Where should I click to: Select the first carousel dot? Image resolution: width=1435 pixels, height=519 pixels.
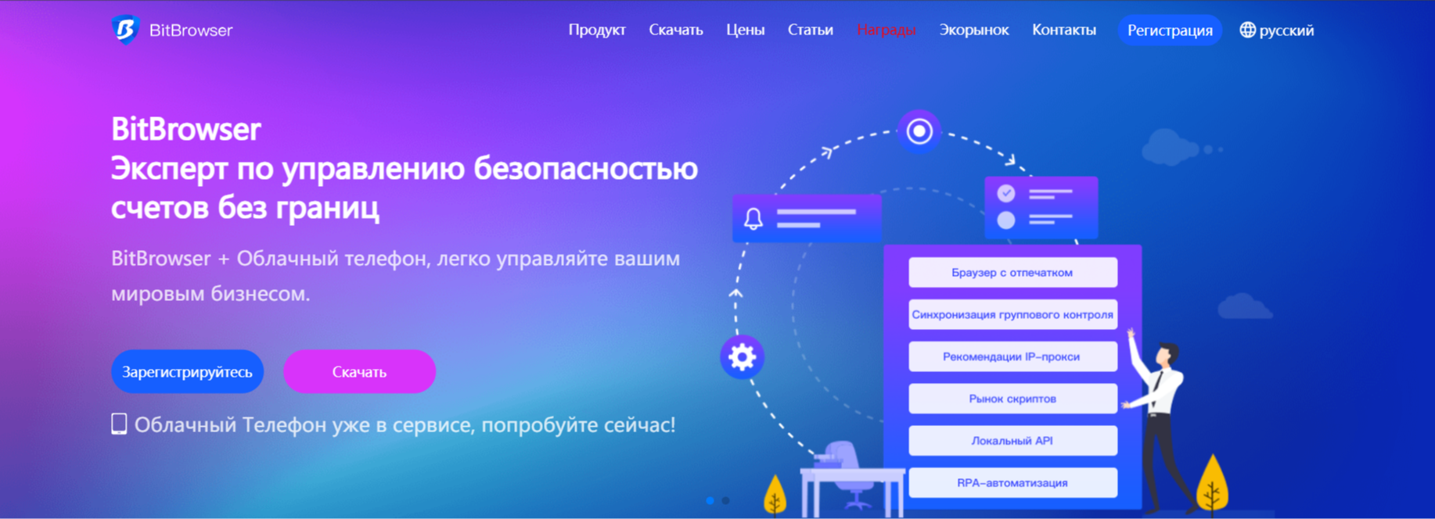[x=710, y=500]
